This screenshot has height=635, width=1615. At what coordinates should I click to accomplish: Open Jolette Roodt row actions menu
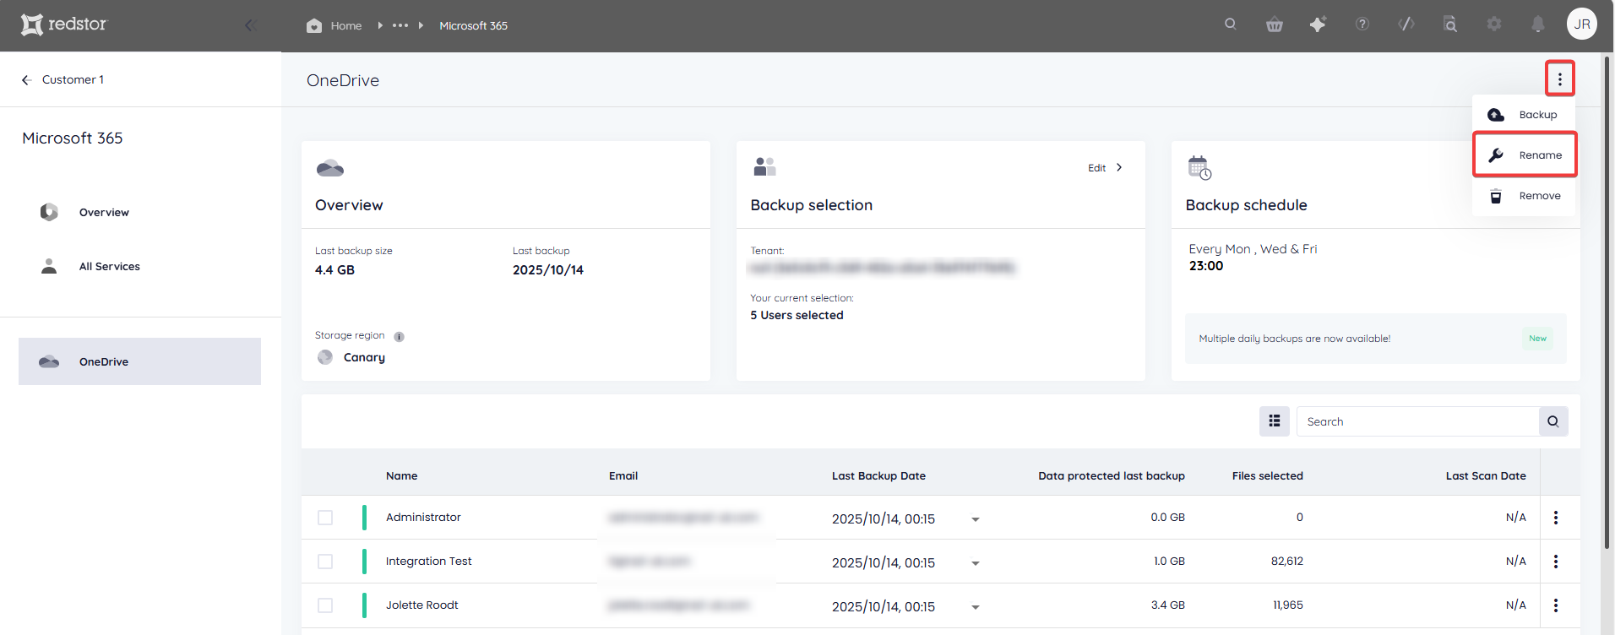pos(1556,605)
